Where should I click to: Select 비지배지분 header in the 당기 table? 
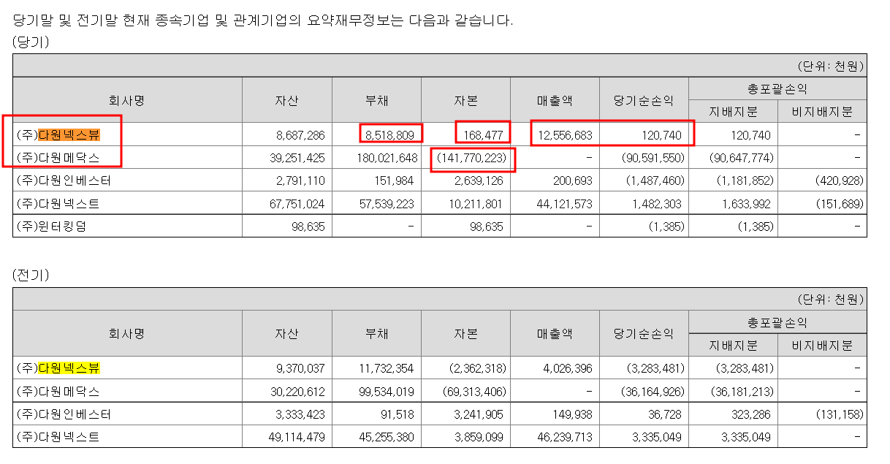pyautogui.click(x=822, y=112)
